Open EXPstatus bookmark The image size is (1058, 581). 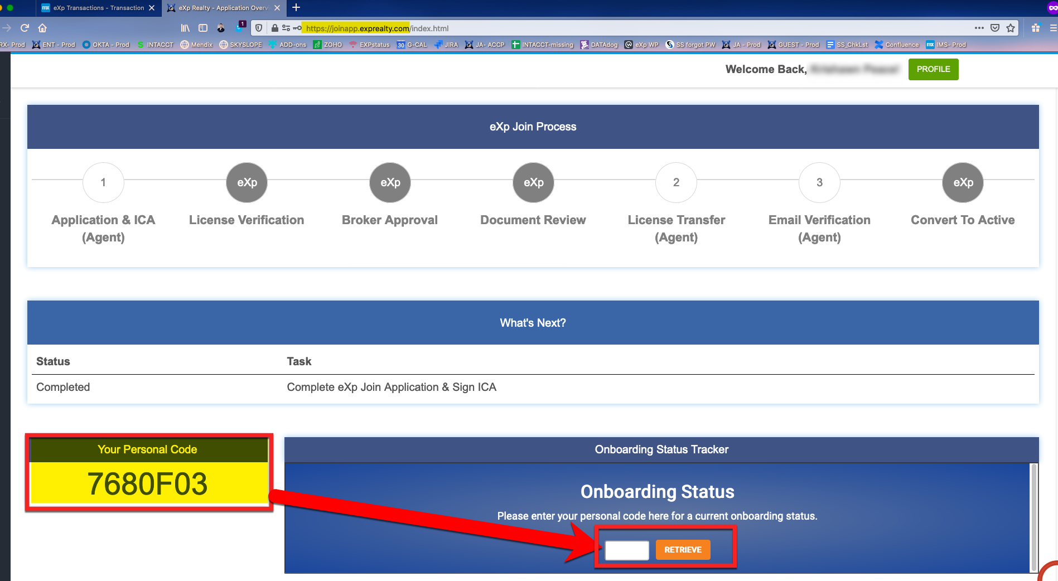coord(369,45)
